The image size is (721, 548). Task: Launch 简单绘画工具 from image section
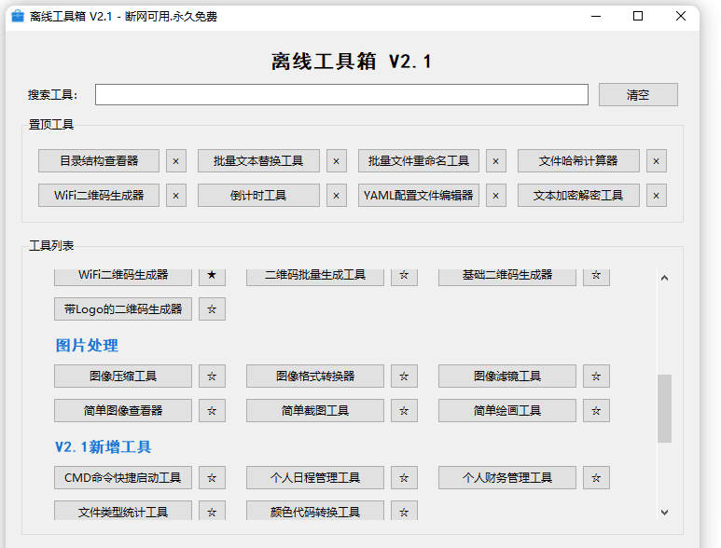(507, 411)
